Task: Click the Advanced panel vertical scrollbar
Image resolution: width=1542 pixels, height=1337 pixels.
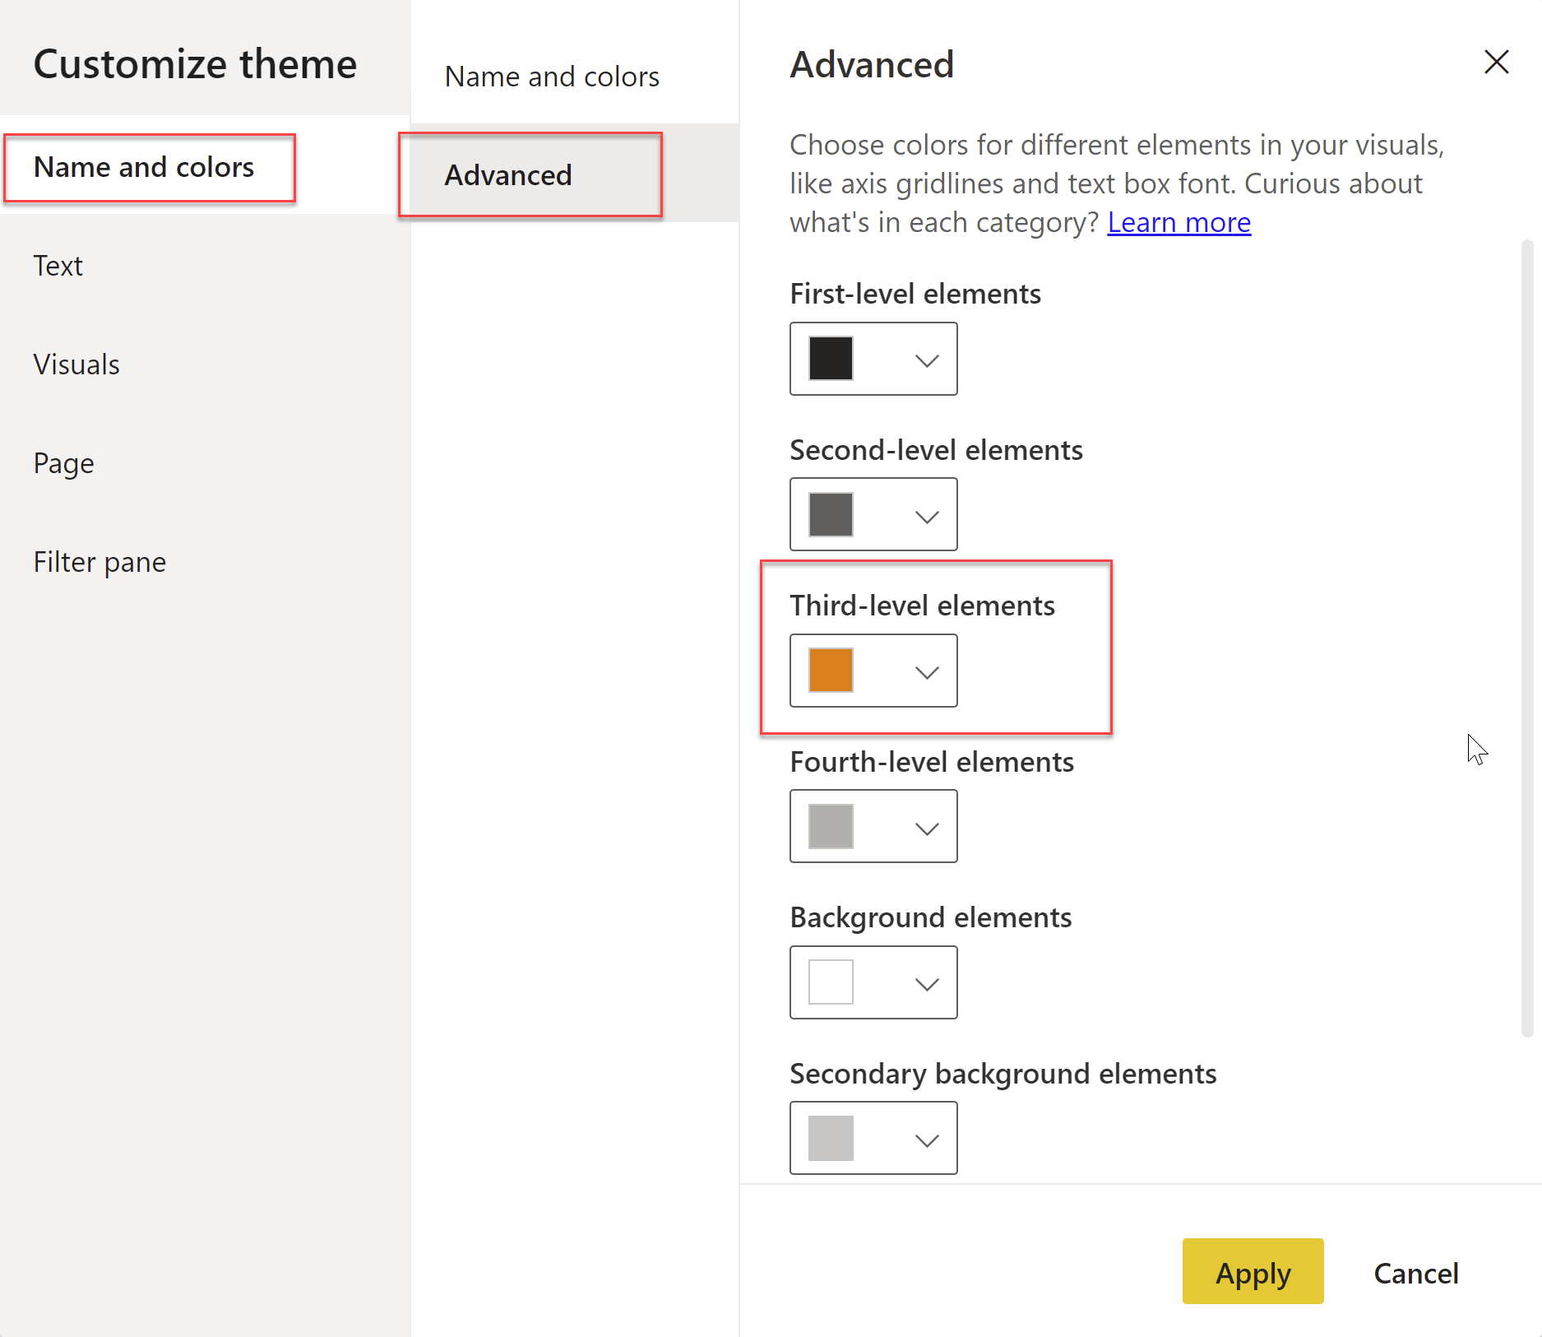Action: point(1527,638)
